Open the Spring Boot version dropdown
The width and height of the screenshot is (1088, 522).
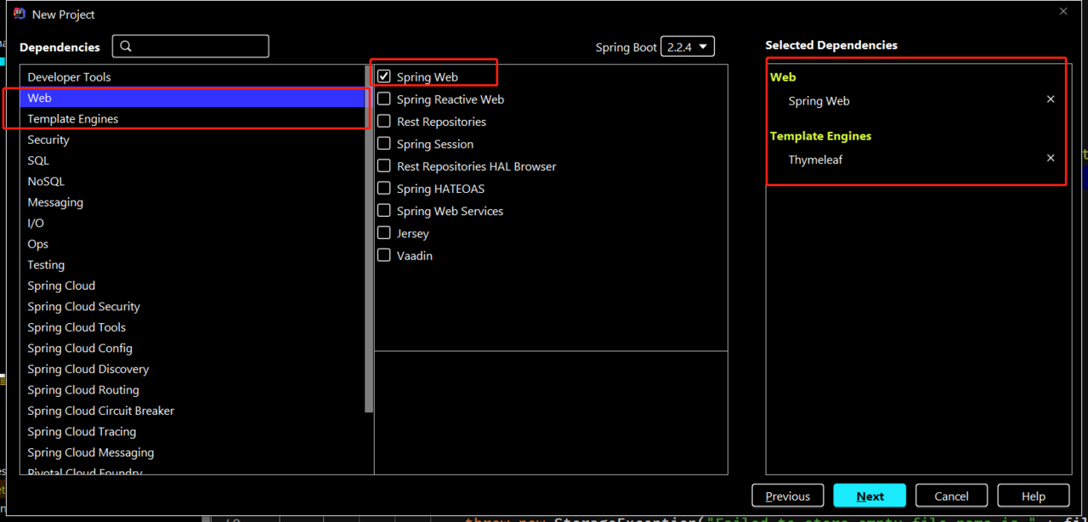[x=688, y=48]
